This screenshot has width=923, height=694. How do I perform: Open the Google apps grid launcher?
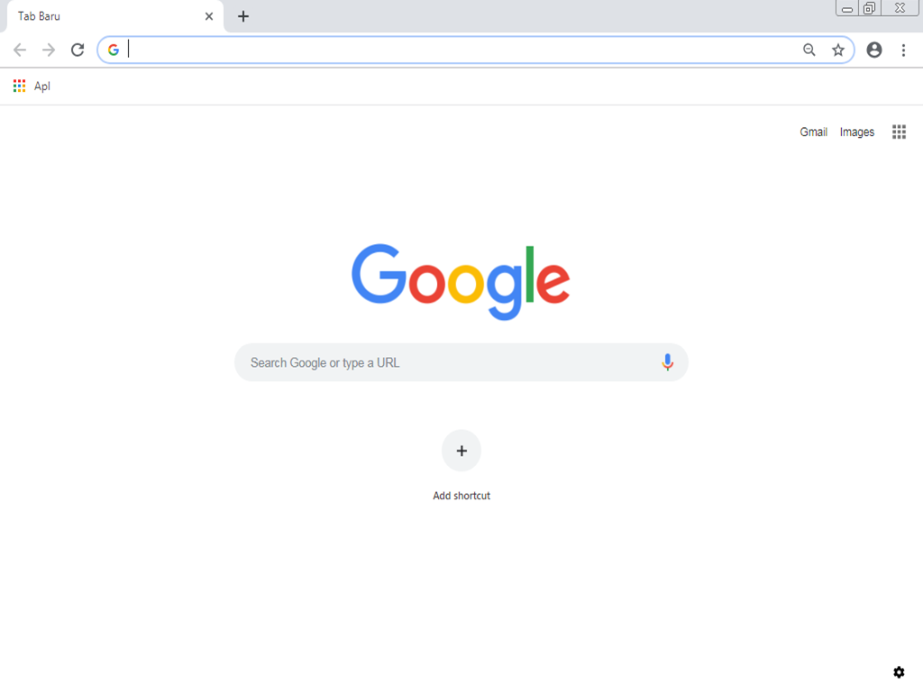(899, 132)
